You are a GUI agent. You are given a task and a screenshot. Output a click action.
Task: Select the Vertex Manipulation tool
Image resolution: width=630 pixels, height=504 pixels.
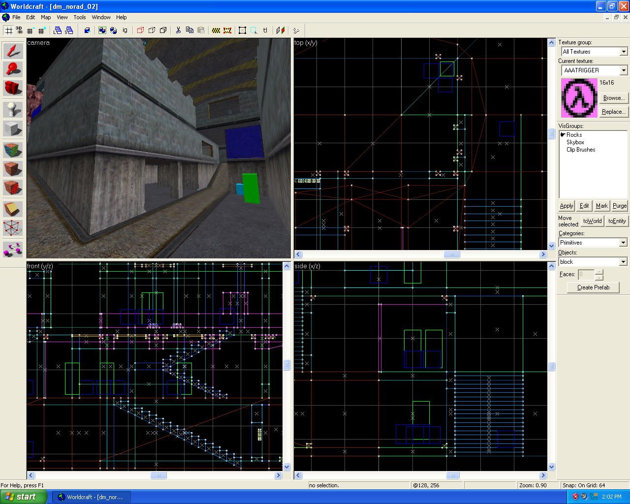pos(13,228)
